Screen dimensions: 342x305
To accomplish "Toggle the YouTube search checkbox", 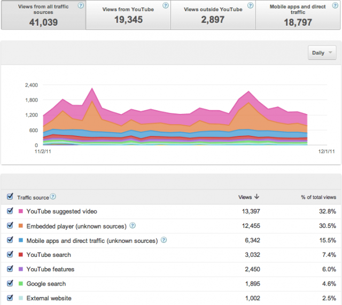I will point(10,254).
